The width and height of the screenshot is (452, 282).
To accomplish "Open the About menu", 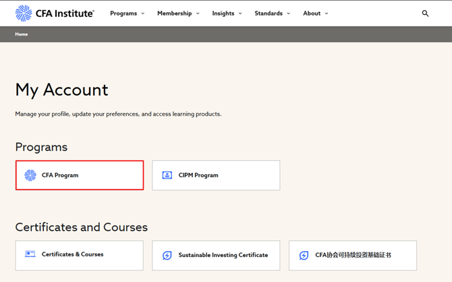I will click(312, 13).
